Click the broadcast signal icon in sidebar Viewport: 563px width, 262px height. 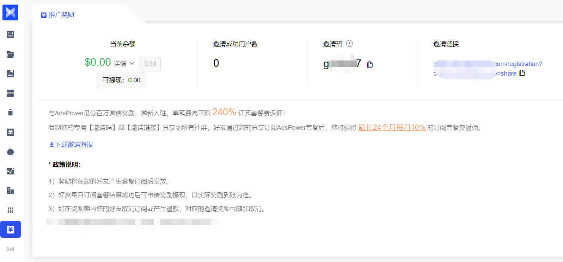pyautogui.click(x=11, y=249)
